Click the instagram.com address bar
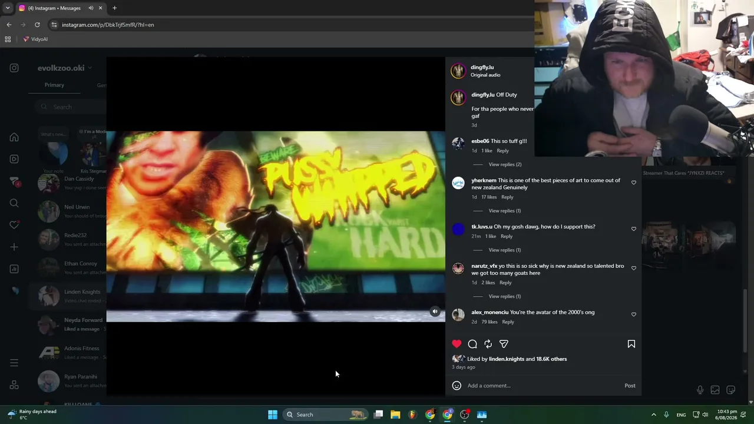 (289, 25)
